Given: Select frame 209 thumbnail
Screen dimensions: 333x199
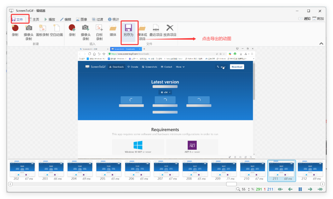Looking at the screenshot, I should click(224, 171).
